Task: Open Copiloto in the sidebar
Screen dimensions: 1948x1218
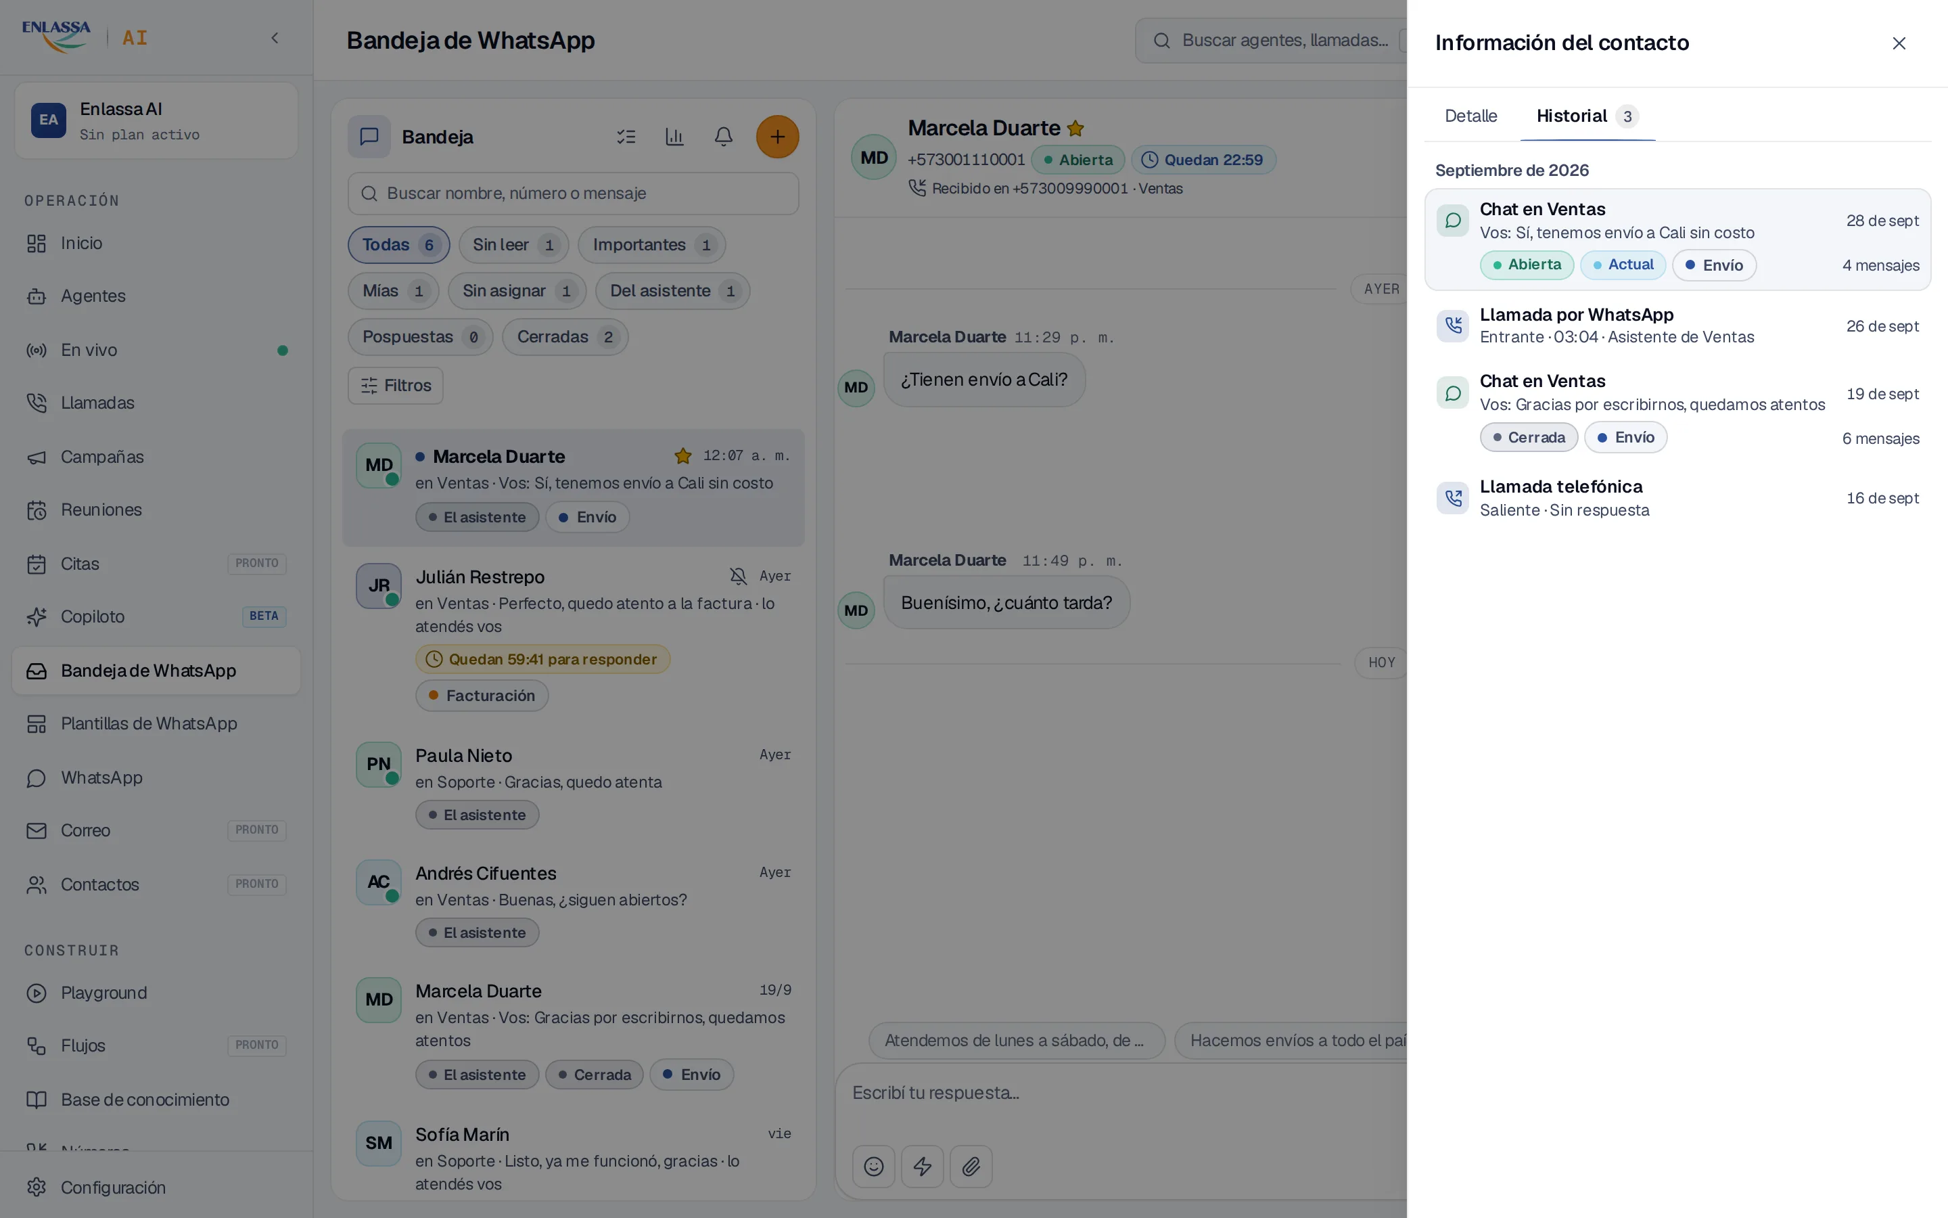Action: [x=156, y=617]
